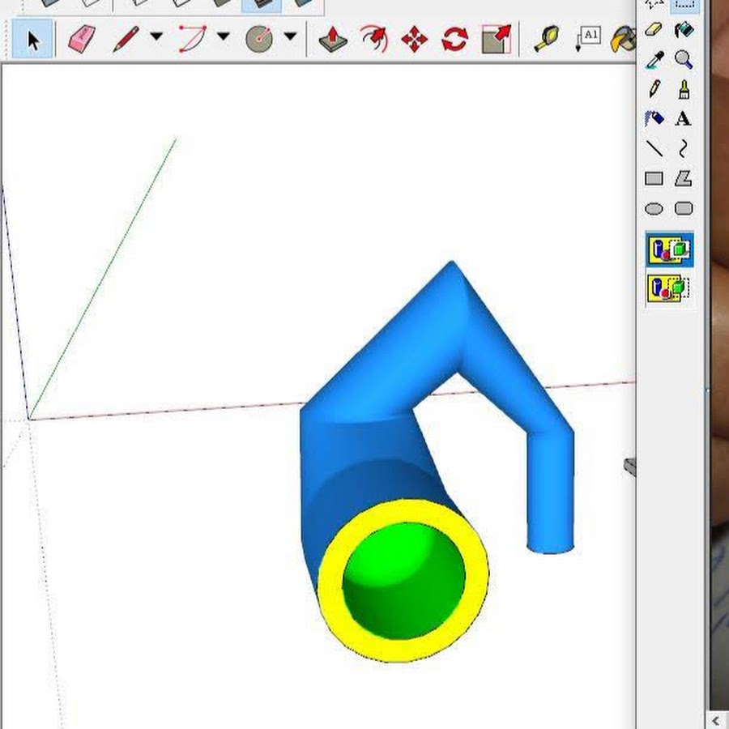
Task: Pick the pink Eraser tool in SketchUp toolbar
Action: click(x=81, y=38)
